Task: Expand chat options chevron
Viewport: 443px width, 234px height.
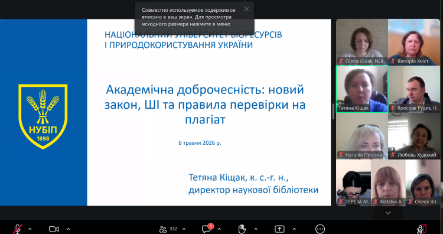Action: pos(219,229)
